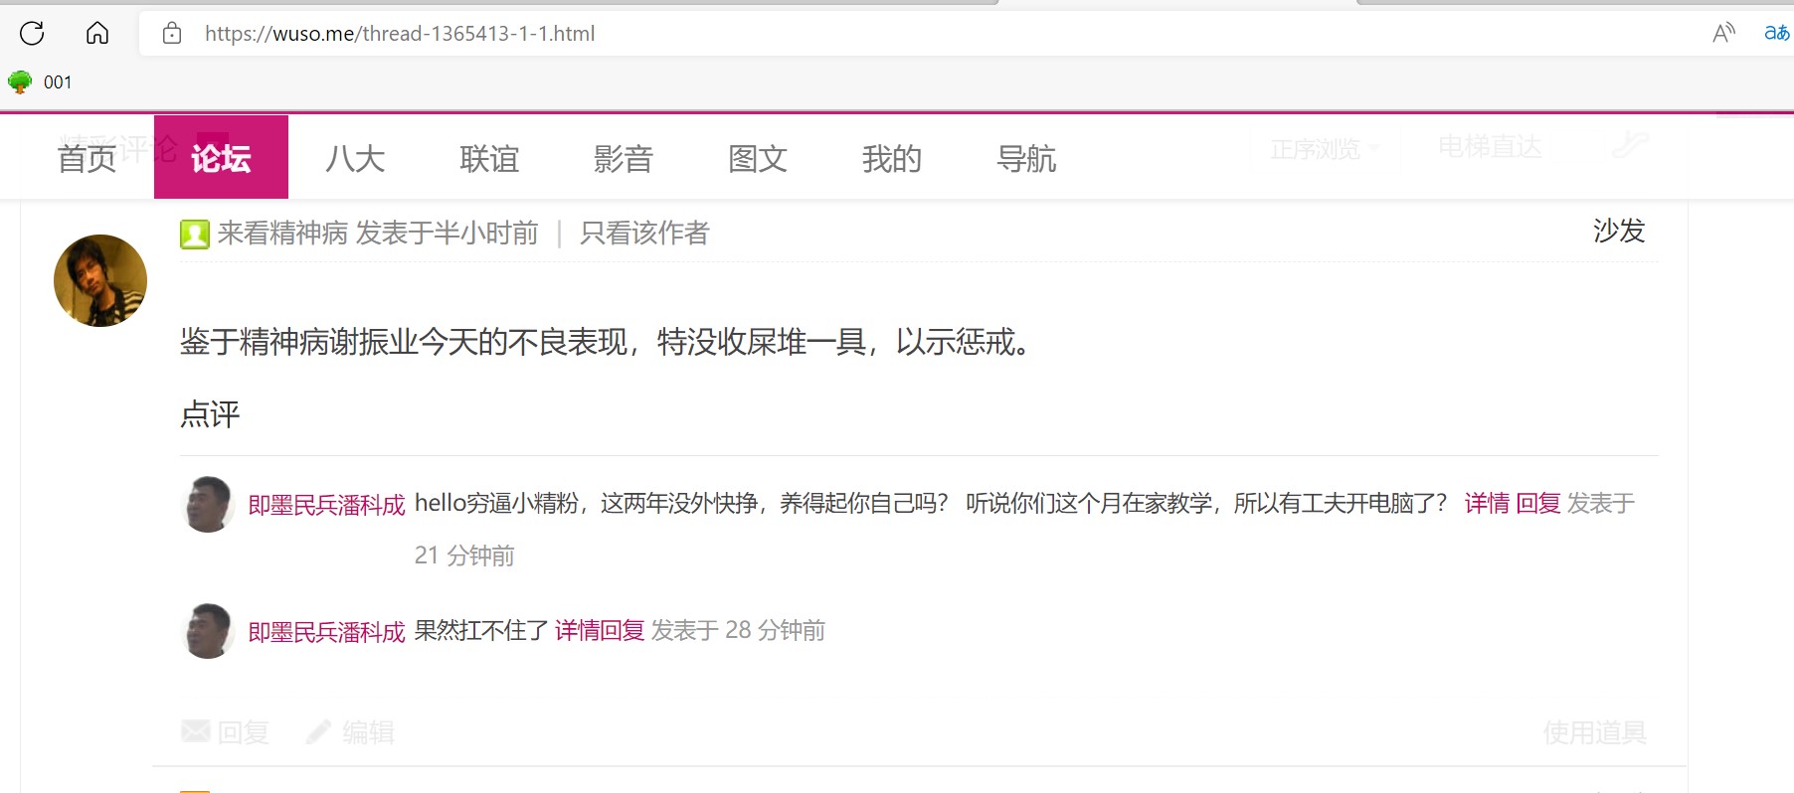Click the translate page icon

(x=1776, y=34)
